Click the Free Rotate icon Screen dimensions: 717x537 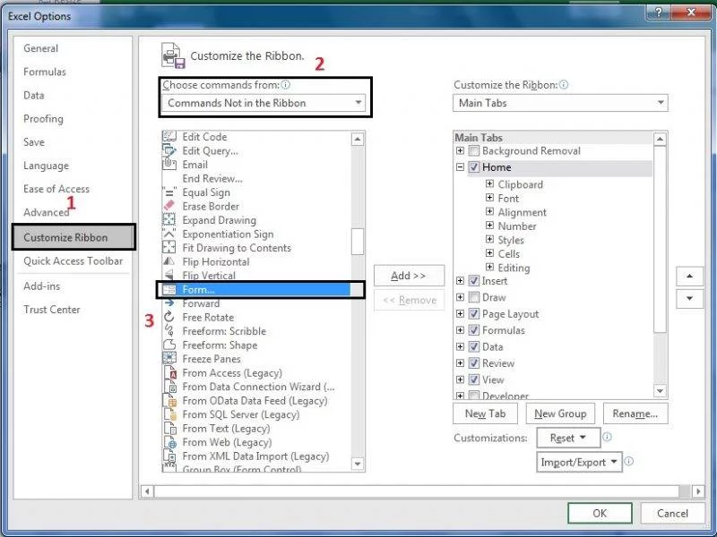(169, 317)
